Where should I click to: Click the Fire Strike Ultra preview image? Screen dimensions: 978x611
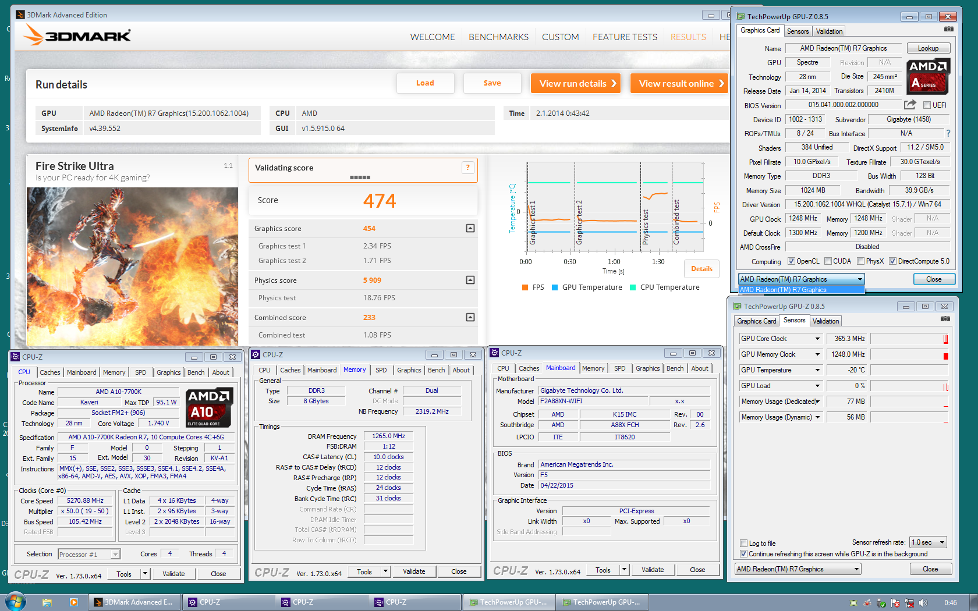[132, 267]
